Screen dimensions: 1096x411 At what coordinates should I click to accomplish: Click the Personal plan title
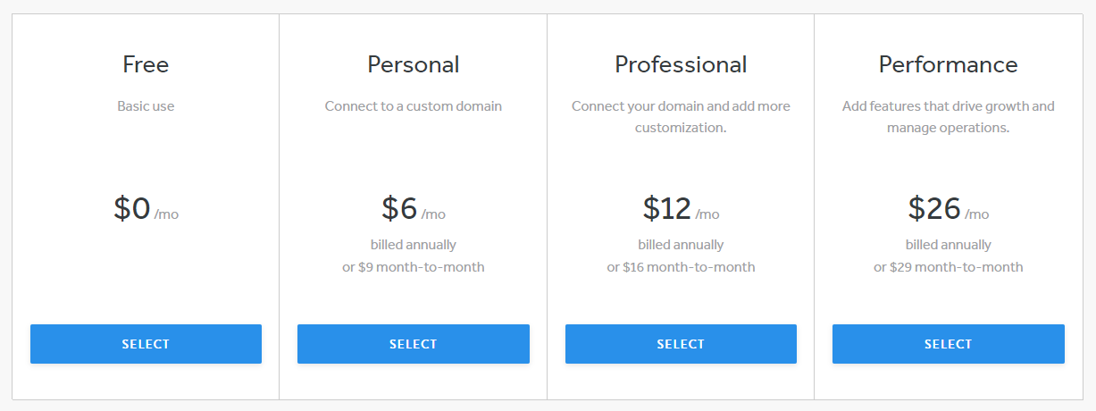tap(414, 64)
